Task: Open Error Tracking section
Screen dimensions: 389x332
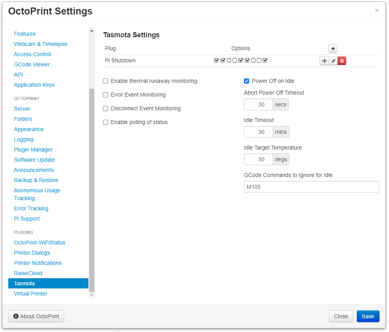Action: (31, 208)
